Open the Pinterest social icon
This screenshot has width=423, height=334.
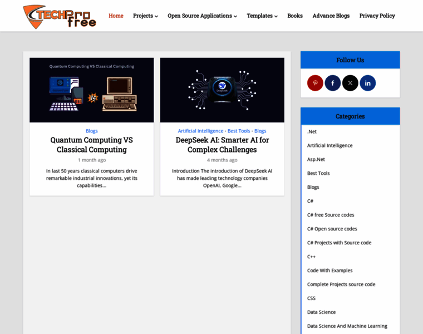pos(315,83)
